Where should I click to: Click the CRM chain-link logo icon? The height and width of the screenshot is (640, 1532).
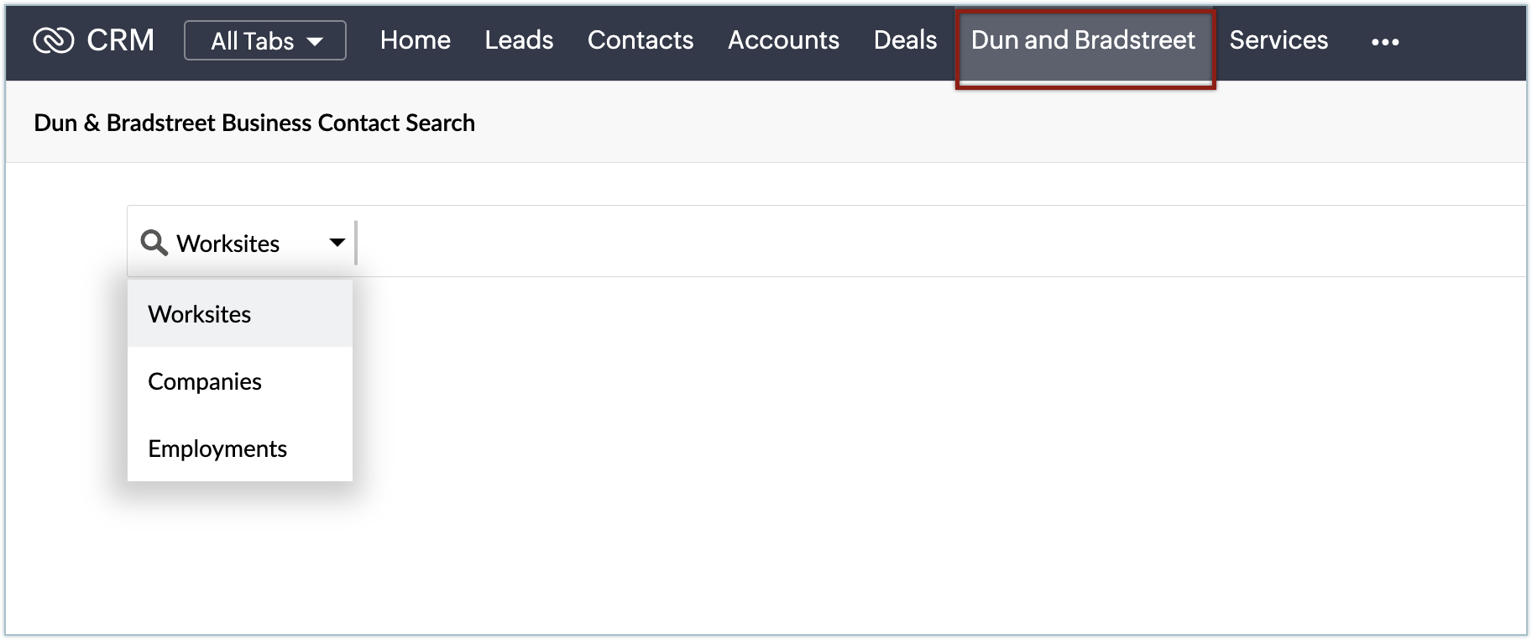pos(53,40)
